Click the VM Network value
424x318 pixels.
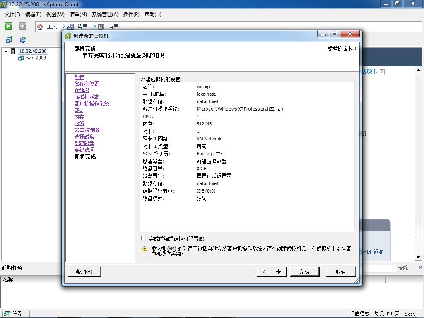(209, 139)
